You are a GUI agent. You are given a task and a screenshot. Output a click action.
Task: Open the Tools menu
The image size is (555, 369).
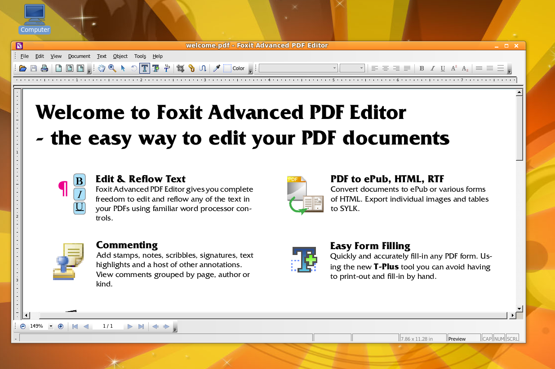(x=140, y=56)
